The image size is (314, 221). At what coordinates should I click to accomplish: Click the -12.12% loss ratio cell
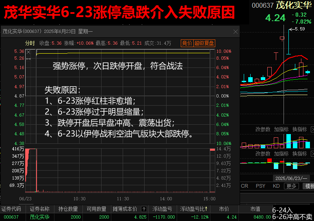[200, 217]
